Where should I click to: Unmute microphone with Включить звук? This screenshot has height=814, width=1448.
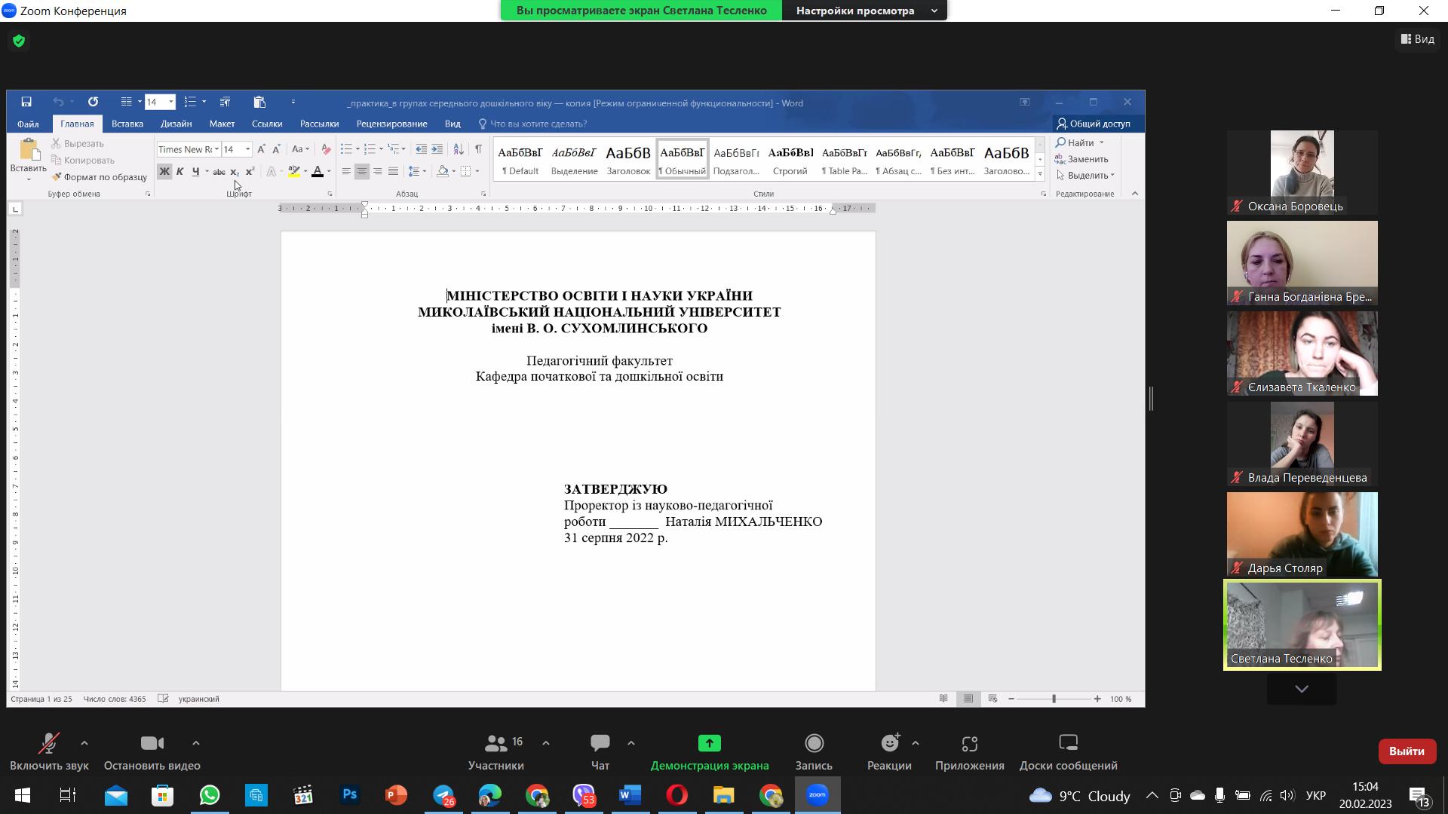[49, 751]
